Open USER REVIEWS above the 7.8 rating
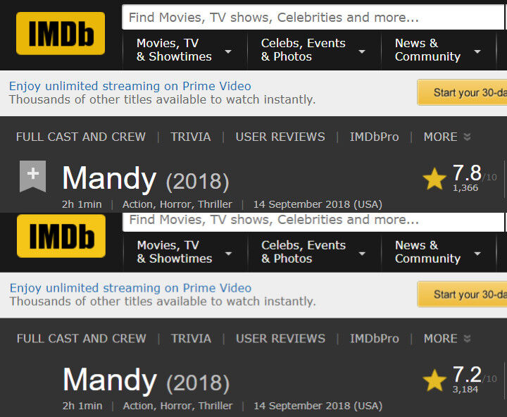Image resolution: width=507 pixels, height=417 pixels. pos(280,137)
